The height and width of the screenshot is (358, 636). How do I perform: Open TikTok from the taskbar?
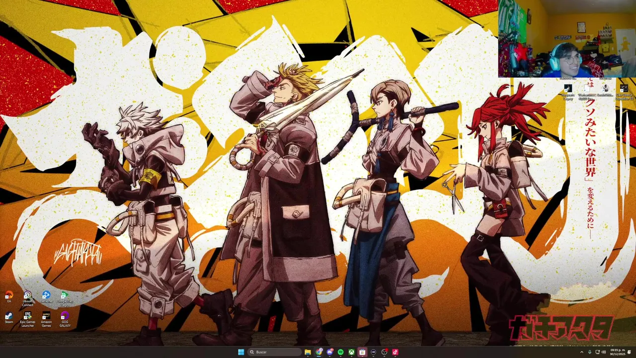(395, 352)
